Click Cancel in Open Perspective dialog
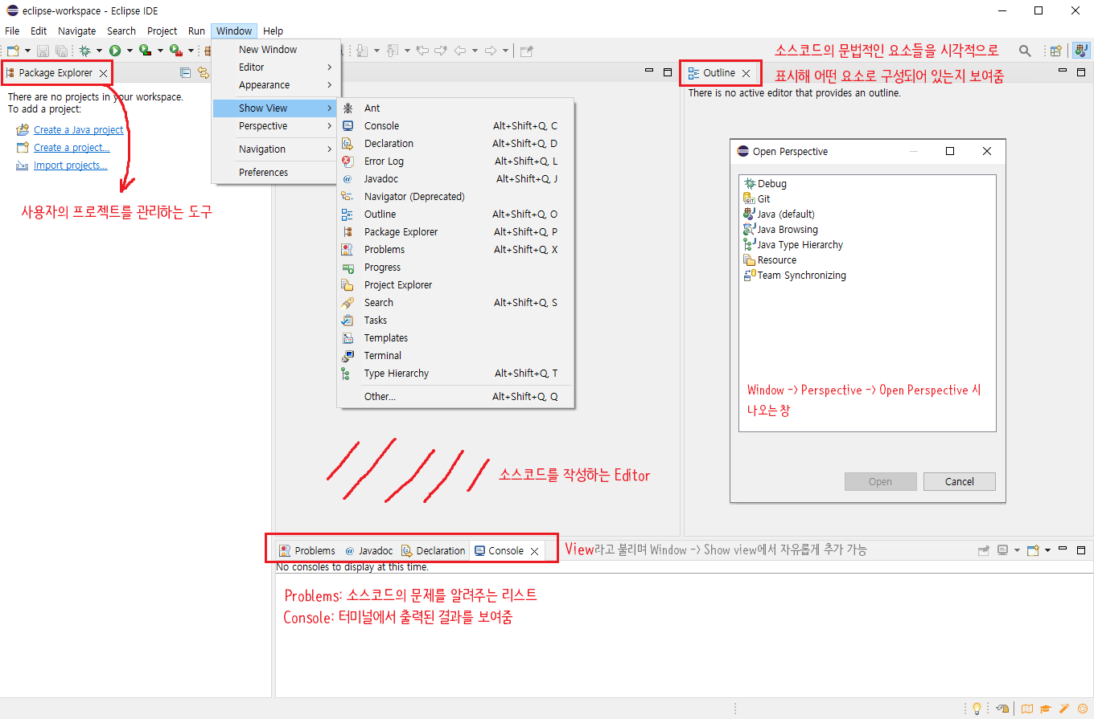The width and height of the screenshot is (1094, 719). pyautogui.click(x=960, y=482)
